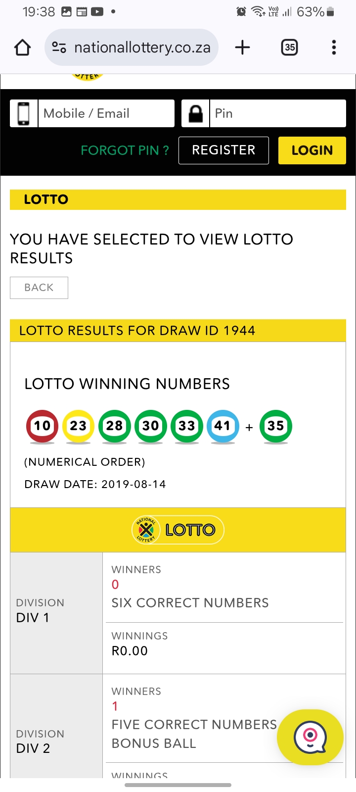Tap the nationallottery.co.za address bar
Screen dimensions: 356x792
[x=142, y=48]
